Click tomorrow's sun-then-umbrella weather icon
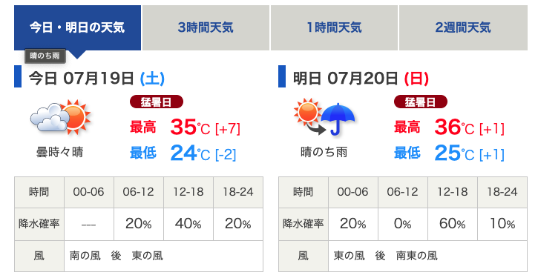Image resolution: width=538 pixels, height=278 pixels. coord(324,117)
